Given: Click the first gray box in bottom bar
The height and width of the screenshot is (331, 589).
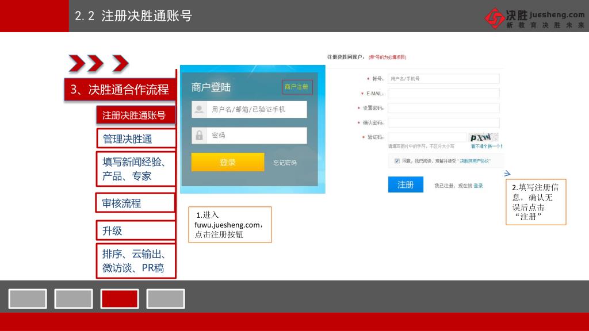Looking at the screenshot, I should [28, 299].
